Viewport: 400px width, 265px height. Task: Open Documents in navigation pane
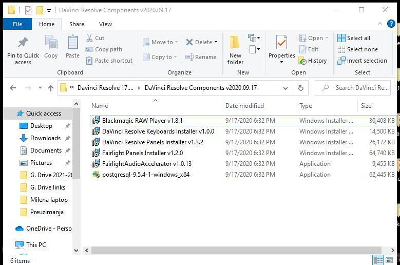46,150
